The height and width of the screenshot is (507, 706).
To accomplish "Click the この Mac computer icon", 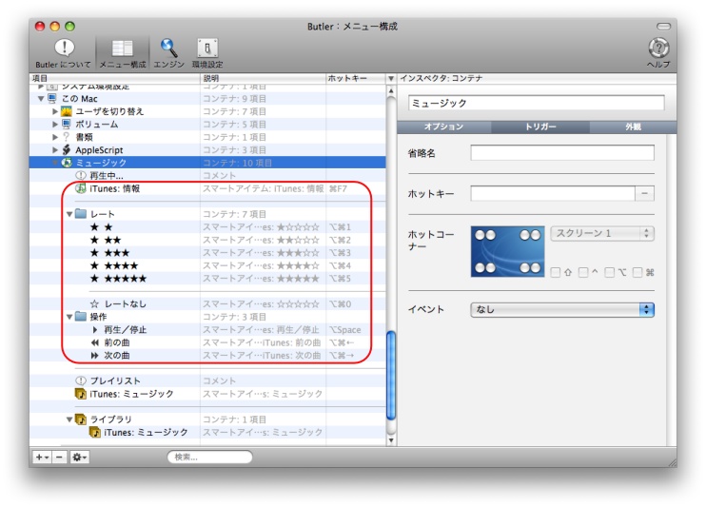I will [52, 98].
